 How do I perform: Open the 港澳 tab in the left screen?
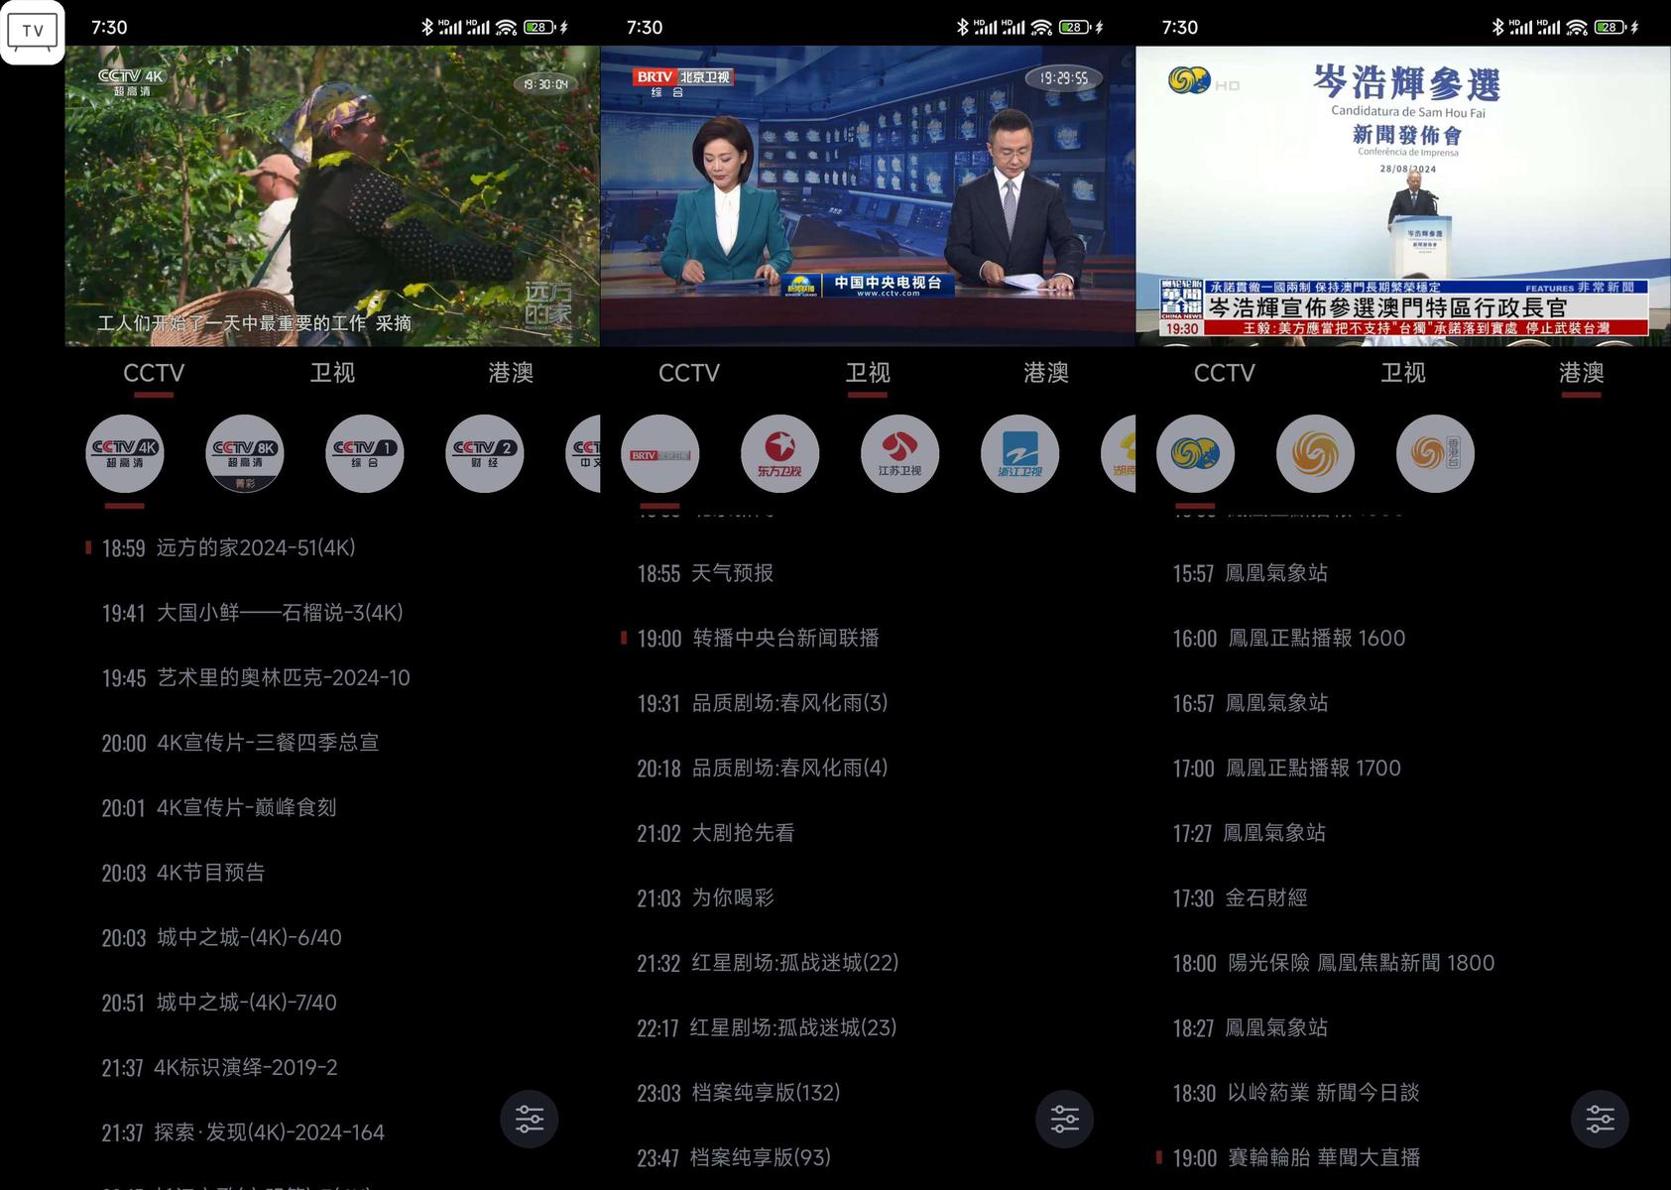(x=511, y=373)
